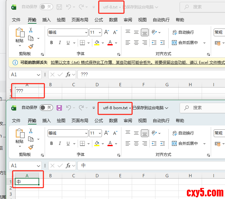Apply top vertical alignment in the top window

click(x=128, y=32)
